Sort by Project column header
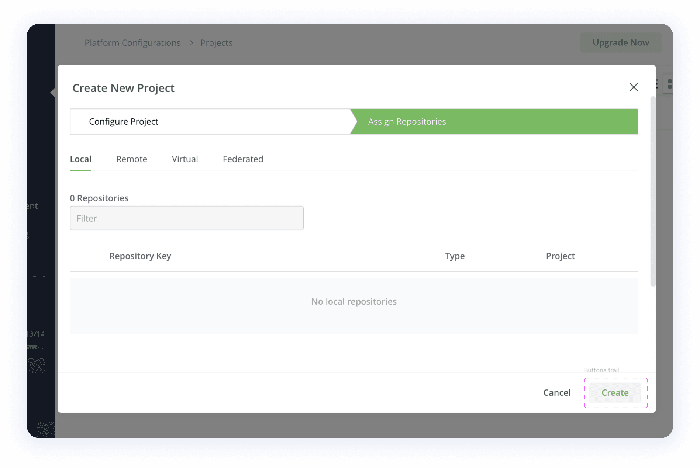This screenshot has width=700, height=468. (561, 256)
